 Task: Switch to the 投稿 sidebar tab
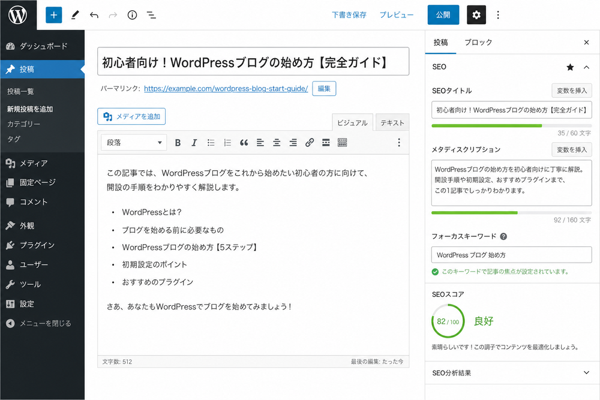[440, 43]
